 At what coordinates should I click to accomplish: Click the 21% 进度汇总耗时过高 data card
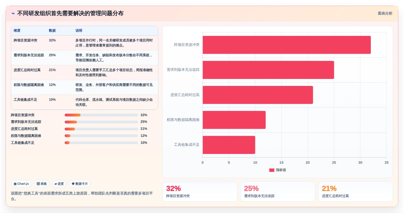tap(355, 191)
